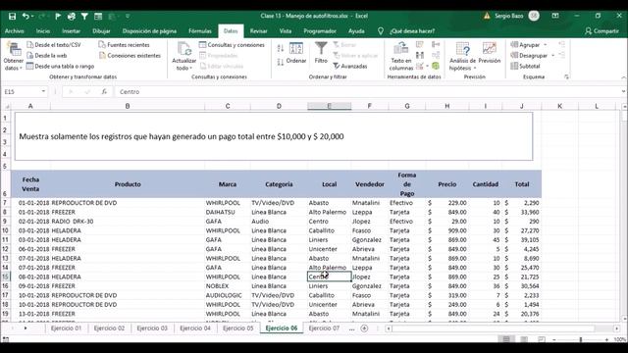This screenshot has width=628, height=353.
Task: Open Obtener datos
Action: [13, 57]
